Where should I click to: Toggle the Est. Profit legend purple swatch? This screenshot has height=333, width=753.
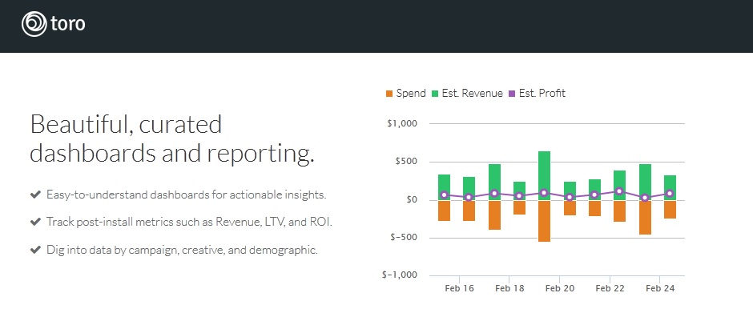(x=512, y=94)
